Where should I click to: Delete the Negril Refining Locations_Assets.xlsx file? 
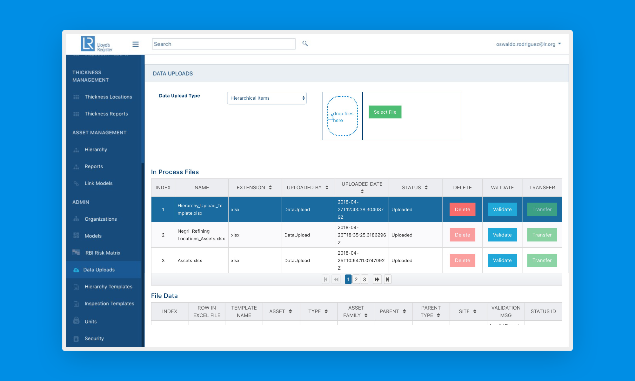tap(462, 235)
